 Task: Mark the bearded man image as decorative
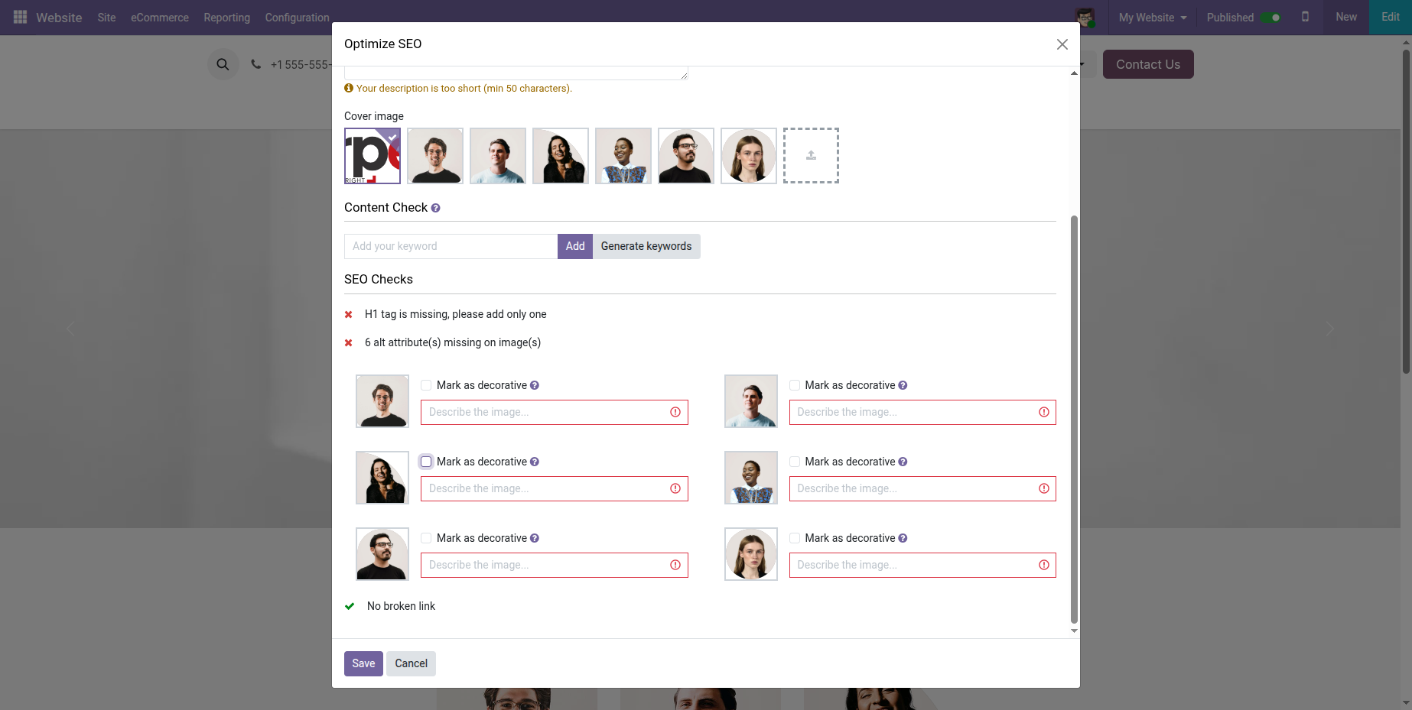(426, 385)
